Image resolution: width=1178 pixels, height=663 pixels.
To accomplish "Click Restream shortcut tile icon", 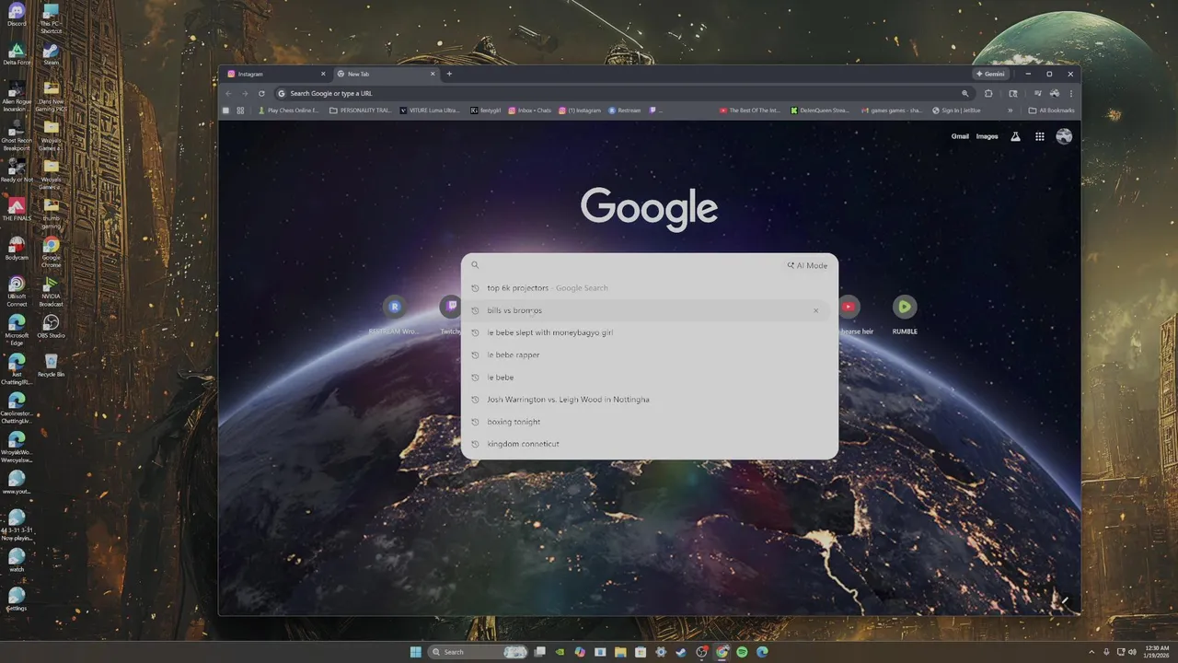I will pyautogui.click(x=395, y=307).
